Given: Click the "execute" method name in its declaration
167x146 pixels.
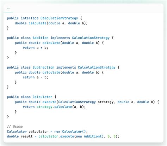Looking at the screenshot, I should click(x=49, y=102).
